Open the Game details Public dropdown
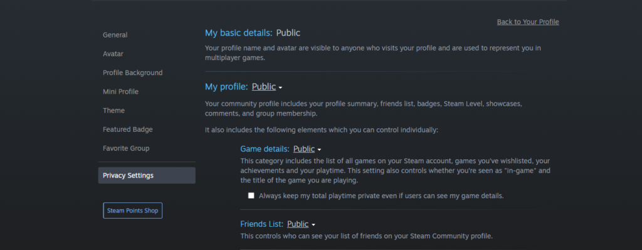This screenshot has width=642, height=250. 304,149
